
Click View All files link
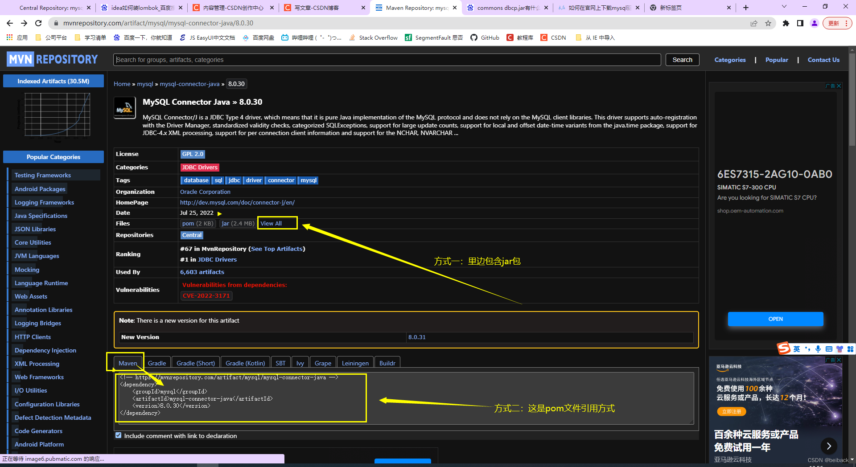point(271,223)
